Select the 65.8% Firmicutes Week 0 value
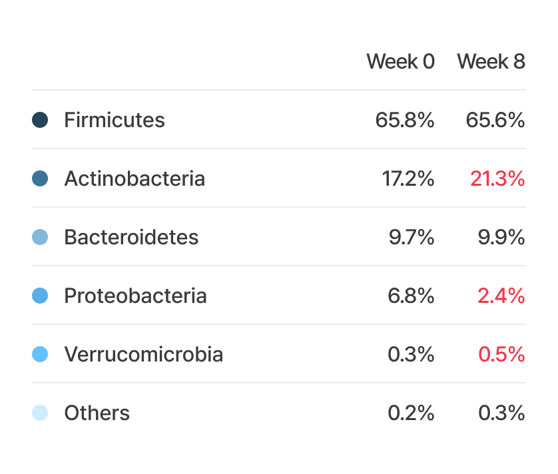The image size is (558, 474). (x=405, y=120)
